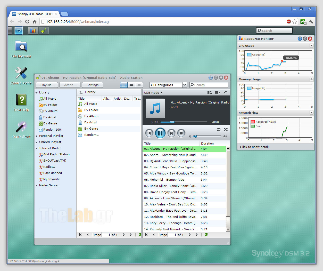Expand the Personal Playlist node
Screen dimensions: 323x271
(37, 136)
